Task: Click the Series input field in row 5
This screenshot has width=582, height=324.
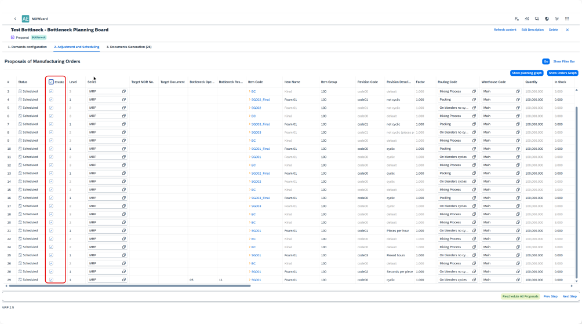Action: pos(104,108)
